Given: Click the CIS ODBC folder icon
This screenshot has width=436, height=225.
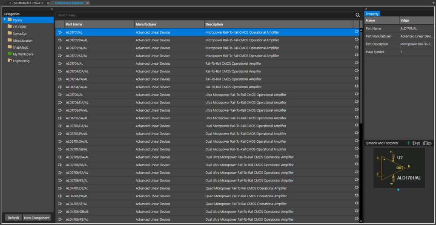Looking at the screenshot, I should (x=10, y=27).
